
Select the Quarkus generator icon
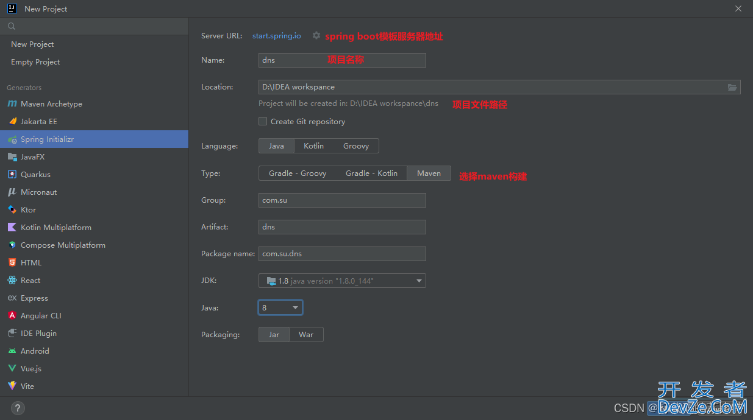(x=12, y=175)
